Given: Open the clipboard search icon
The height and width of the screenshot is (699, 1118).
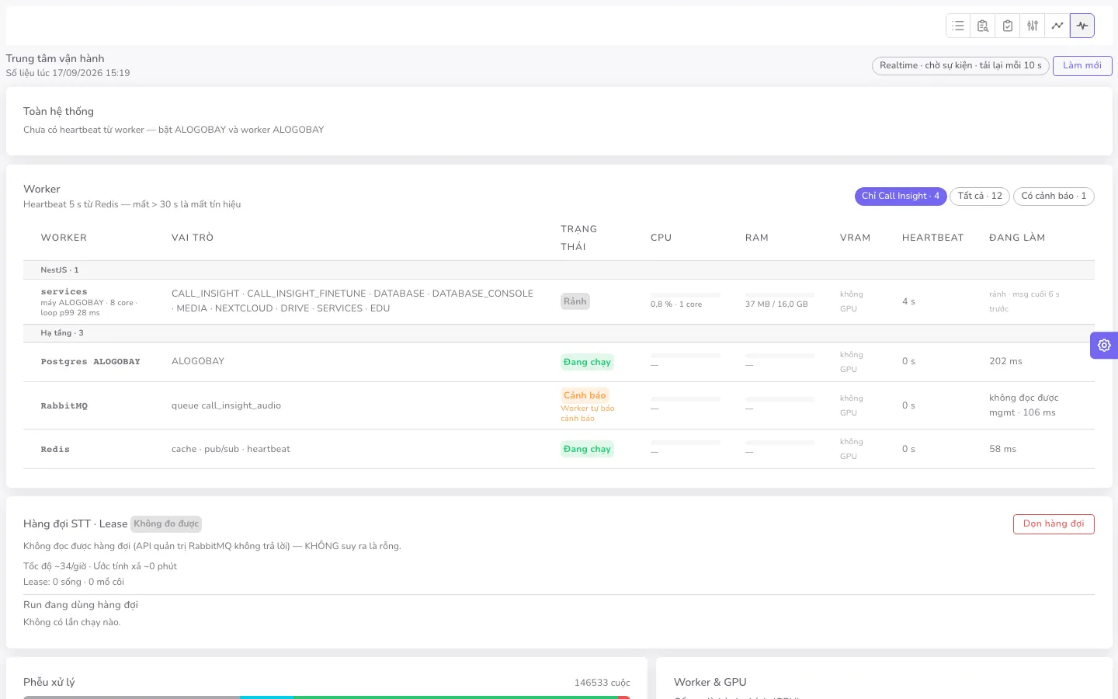Looking at the screenshot, I should pos(983,26).
